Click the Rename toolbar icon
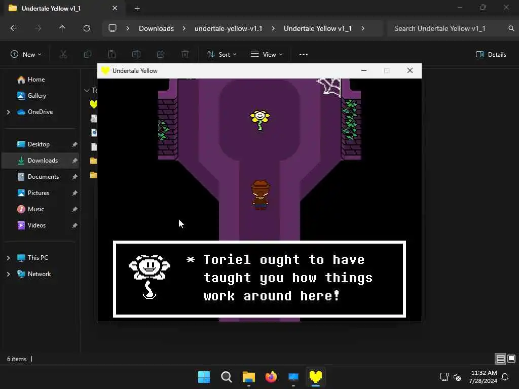The height and width of the screenshot is (389, 519). click(136, 54)
